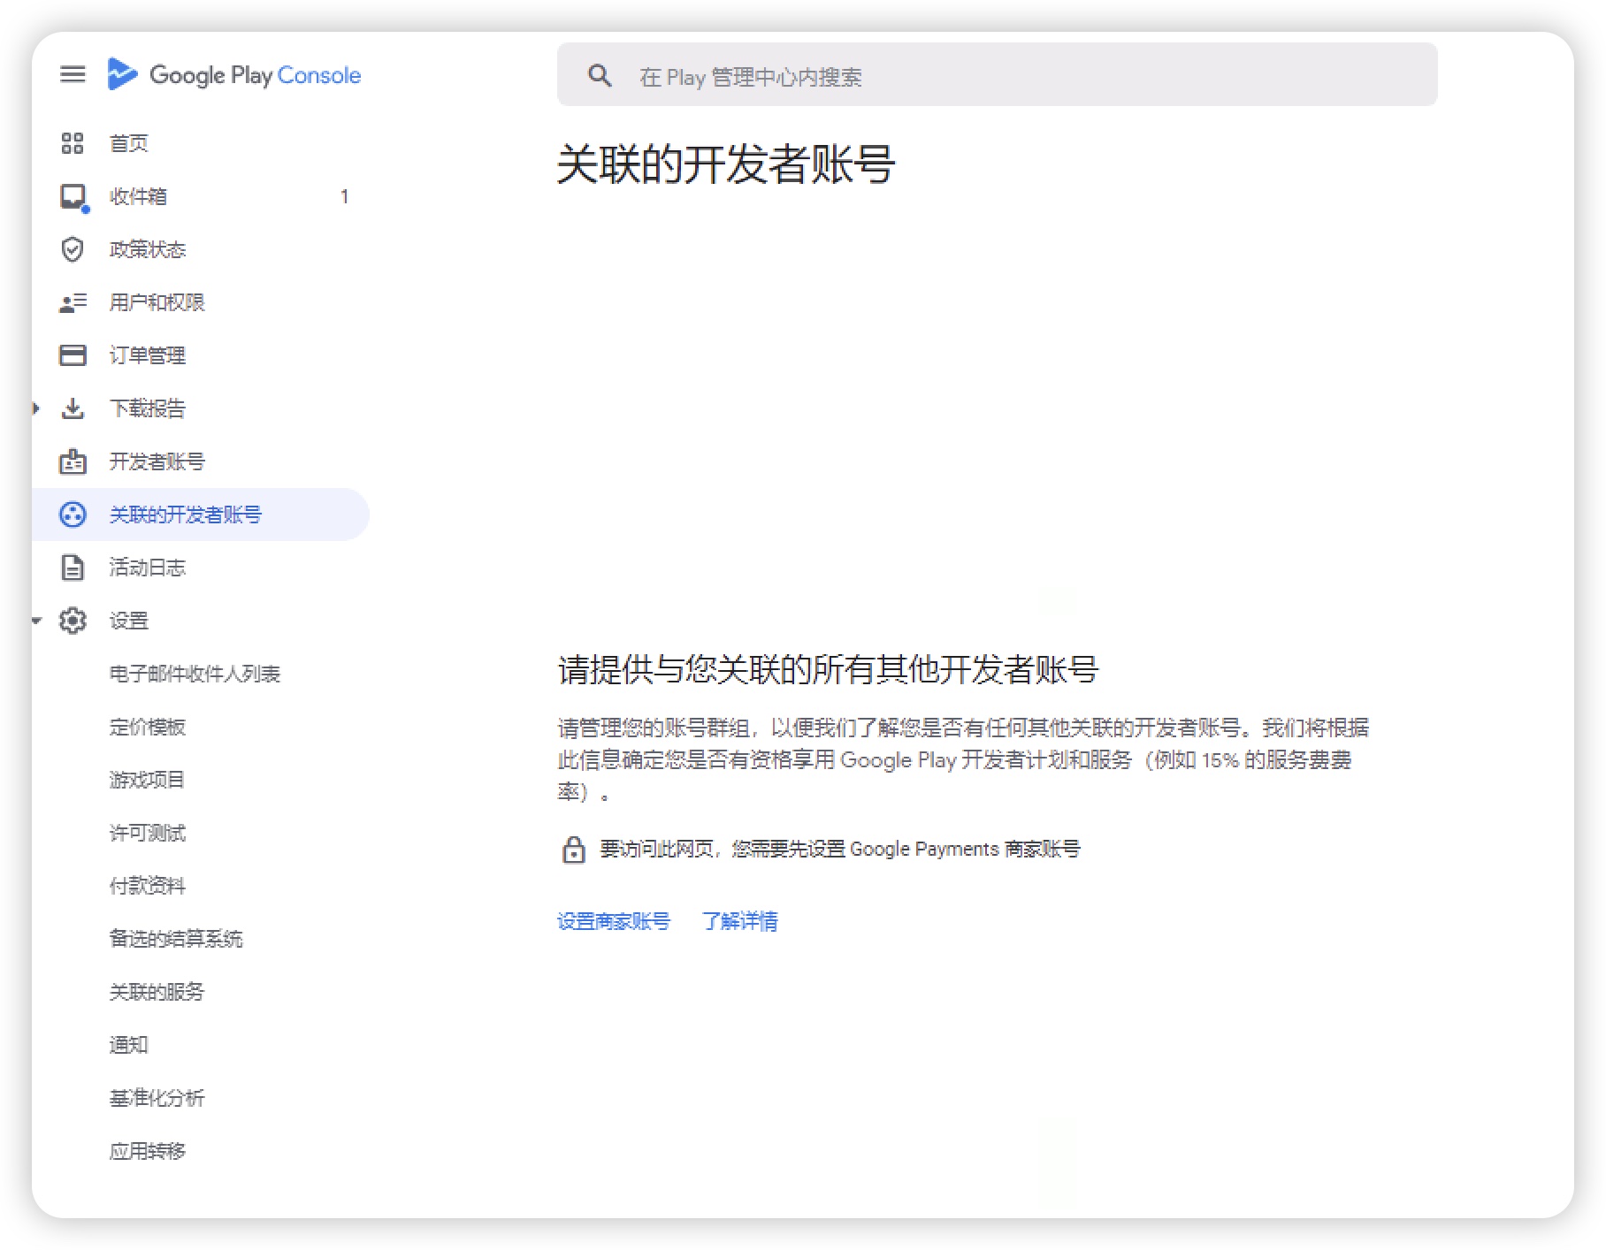Click the 下载报告 download icon
This screenshot has width=1606, height=1250.
tap(73, 408)
